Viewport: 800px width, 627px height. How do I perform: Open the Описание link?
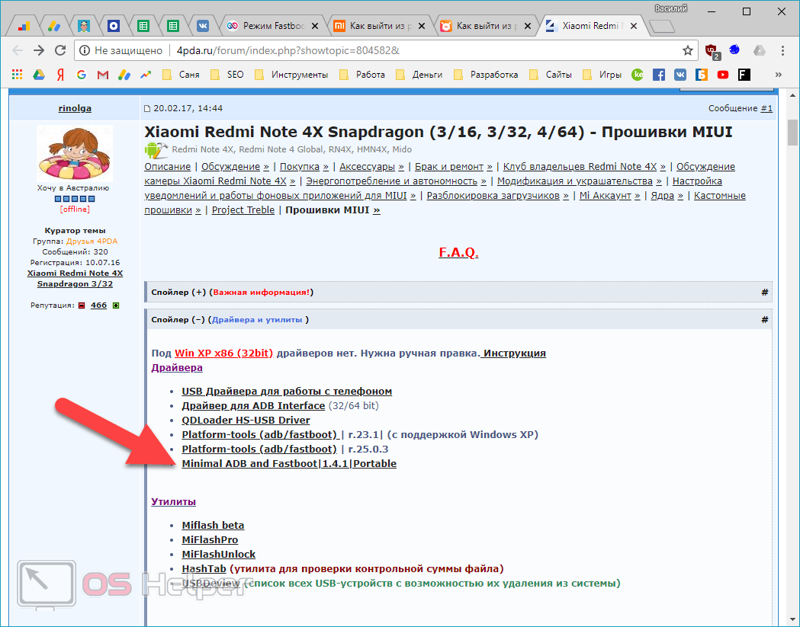(167, 167)
